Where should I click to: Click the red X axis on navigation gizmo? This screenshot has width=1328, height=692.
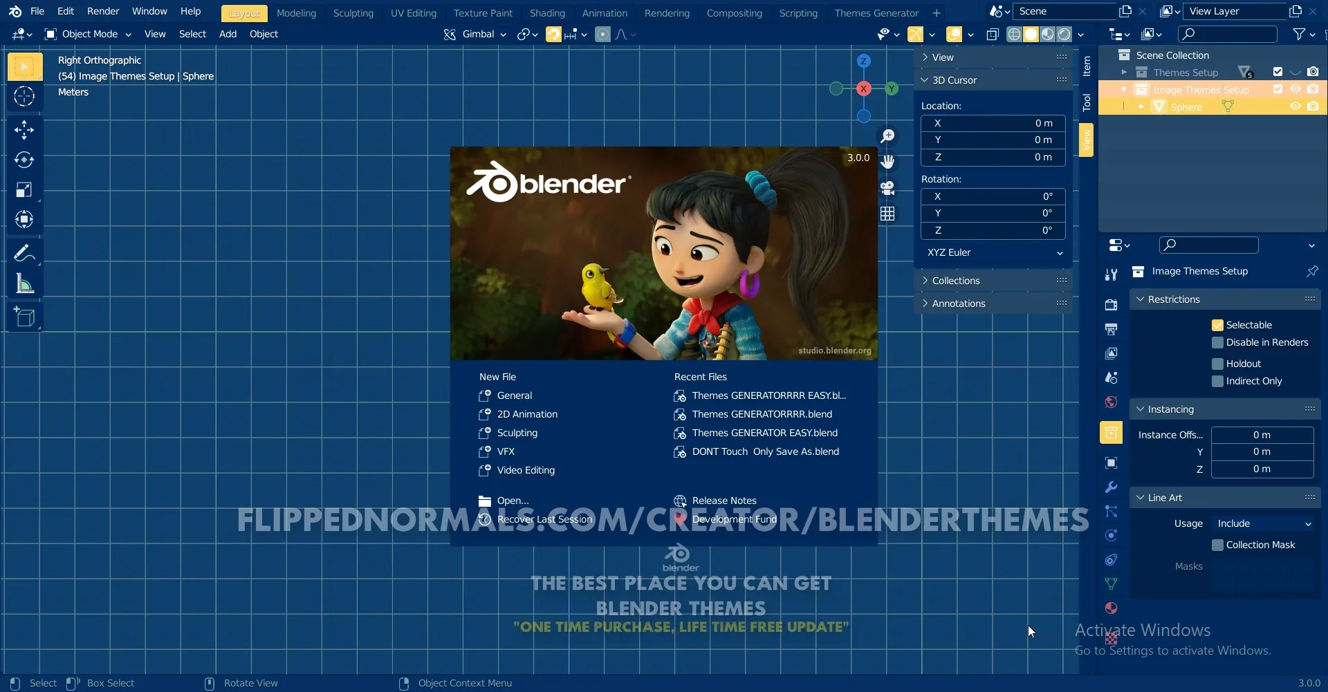[x=863, y=88]
